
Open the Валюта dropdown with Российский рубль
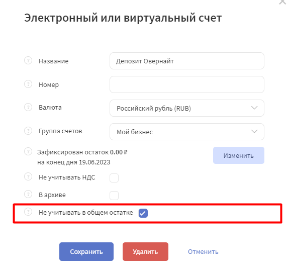click(187, 108)
